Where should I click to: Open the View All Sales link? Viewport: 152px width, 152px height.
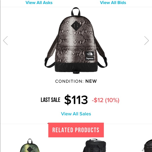[x=76, y=114]
